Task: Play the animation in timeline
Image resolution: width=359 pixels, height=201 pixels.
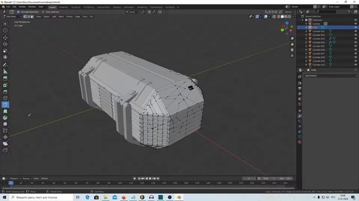Action: 150,179
